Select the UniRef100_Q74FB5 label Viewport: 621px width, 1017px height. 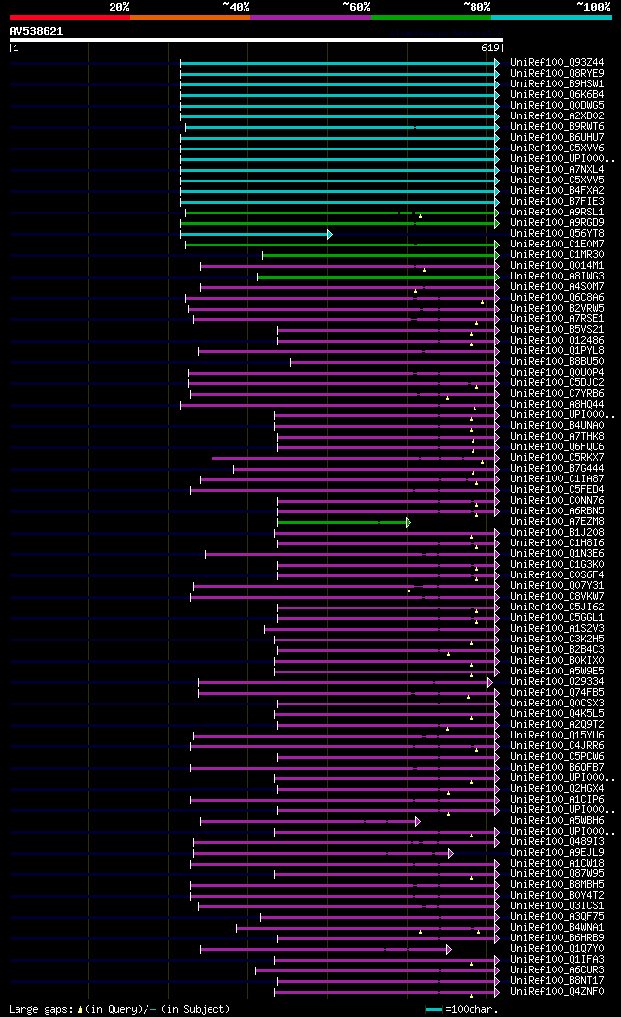(x=557, y=693)
